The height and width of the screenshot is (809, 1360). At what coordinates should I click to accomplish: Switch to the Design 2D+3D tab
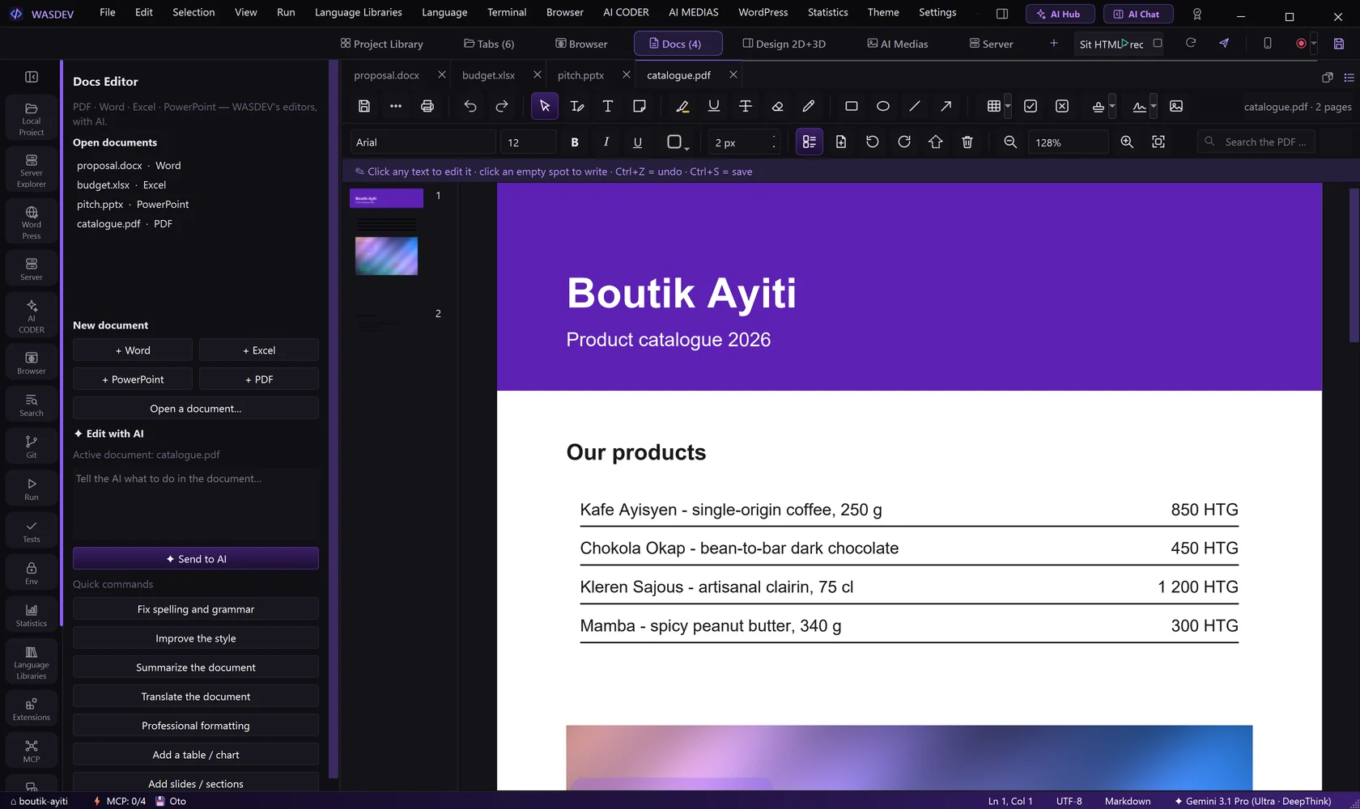click(784, 44)
